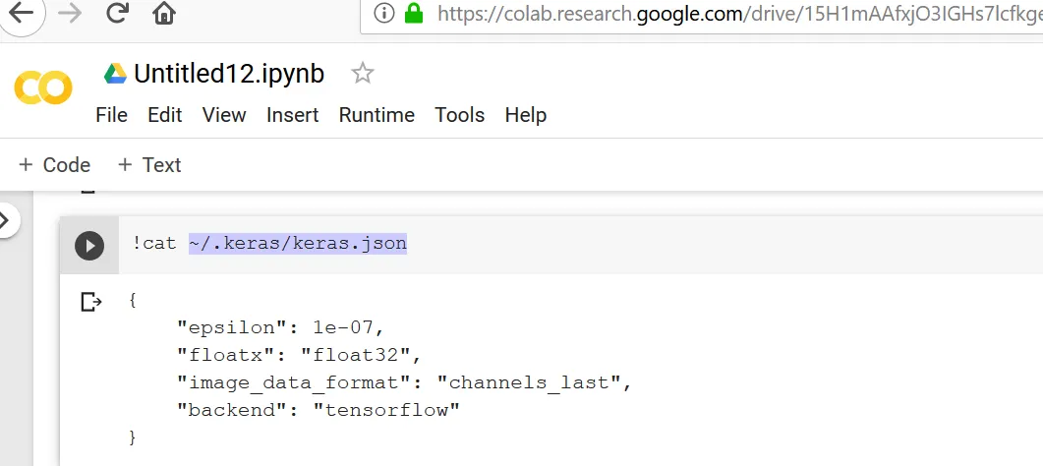Click the green padlock security icon
Viewport: 1043px width, 466px height.
(413, 13)
